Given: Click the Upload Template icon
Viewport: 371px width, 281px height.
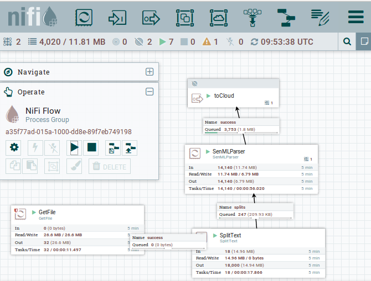Looking at the screenshot, I should click(130, 148).
